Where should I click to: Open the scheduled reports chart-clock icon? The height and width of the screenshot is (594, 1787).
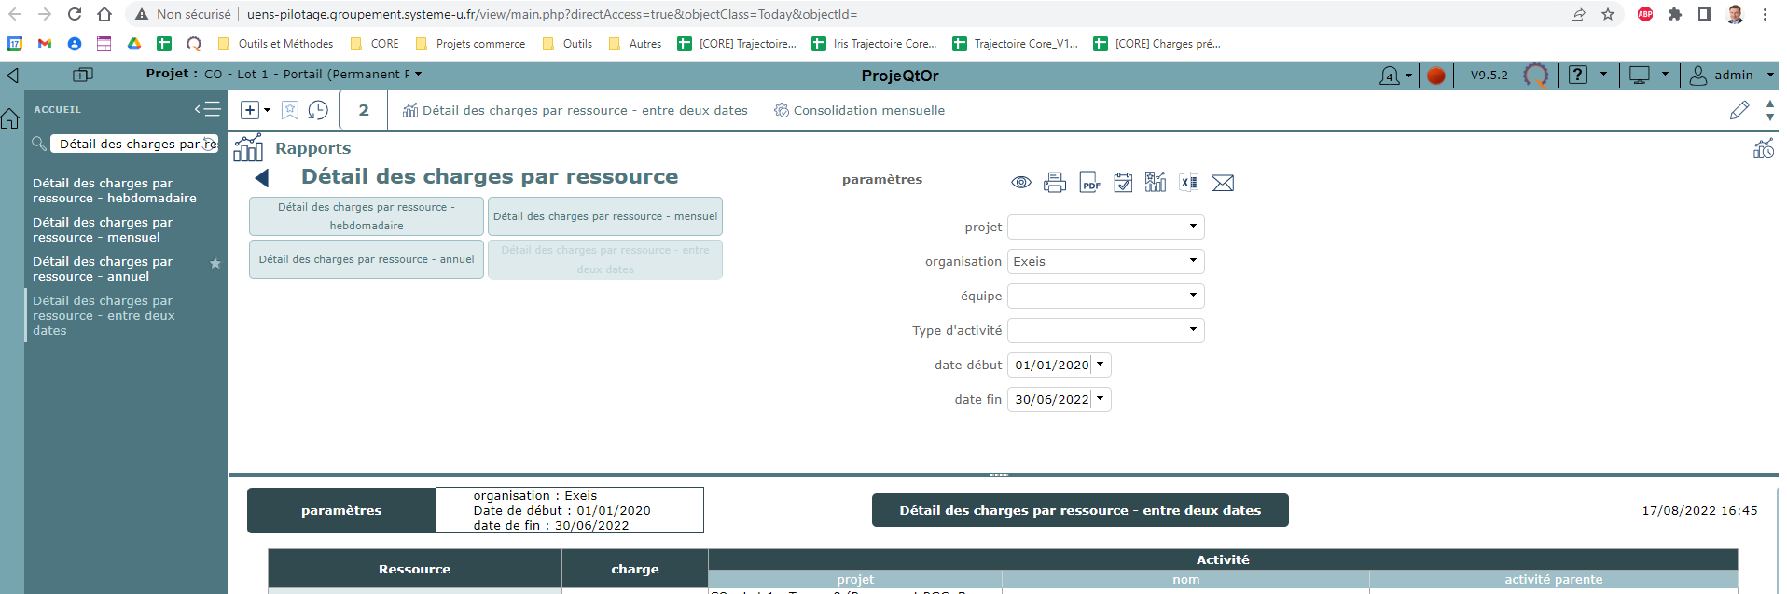pos(1763,148)
